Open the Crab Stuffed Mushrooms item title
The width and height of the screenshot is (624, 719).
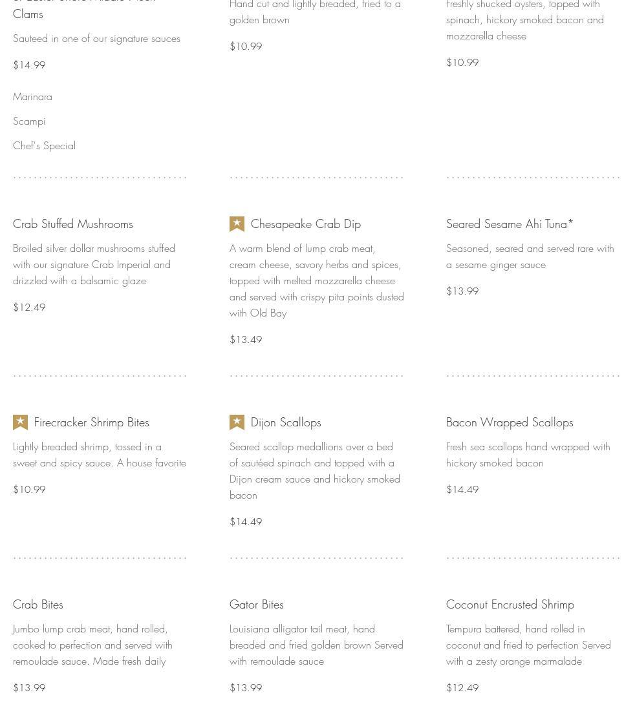pyautogui.click(x=72, y=224)
